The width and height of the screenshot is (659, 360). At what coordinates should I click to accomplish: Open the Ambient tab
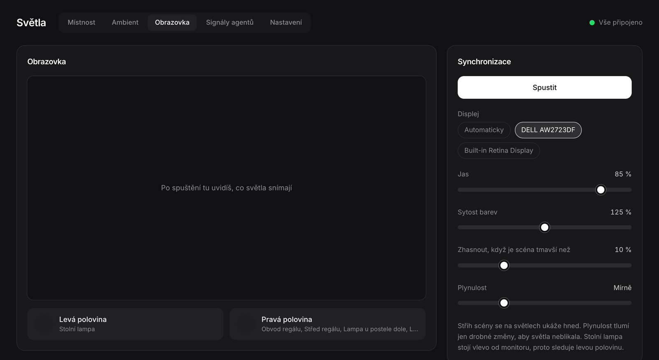tap(125, 23)
